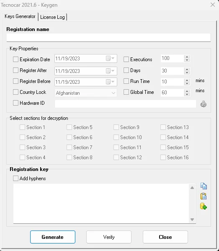219x251 pixels.
Task: Increase the Run Time spinner value
Action: point(187,80)
